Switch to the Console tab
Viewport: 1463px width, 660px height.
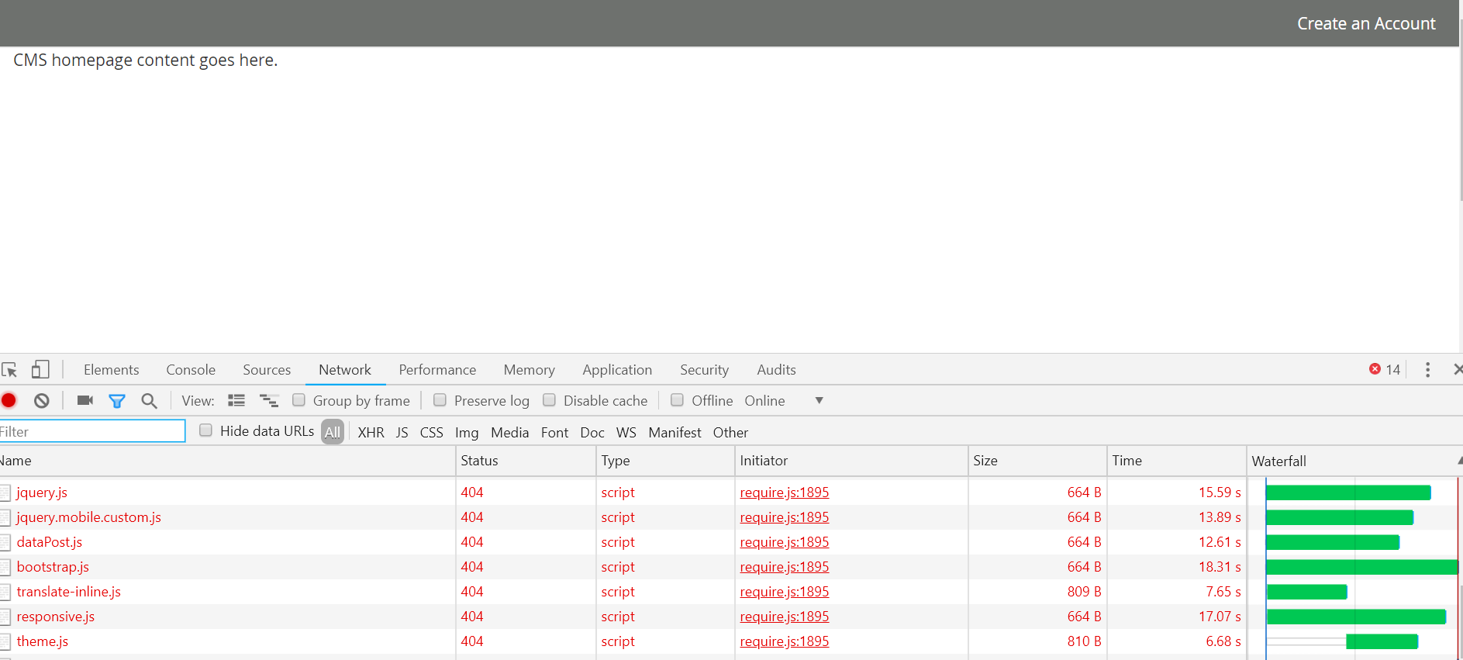(x=191, y=370)
